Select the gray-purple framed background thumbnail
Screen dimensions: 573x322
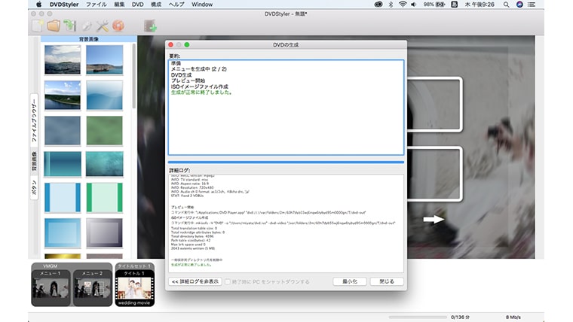tap(105, 233)
